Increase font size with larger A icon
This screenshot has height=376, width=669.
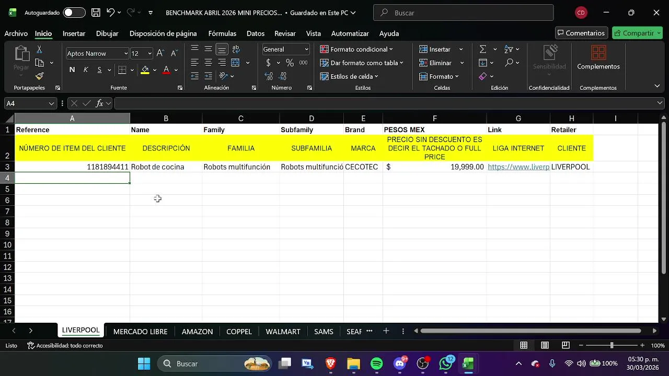click(160, 53)
